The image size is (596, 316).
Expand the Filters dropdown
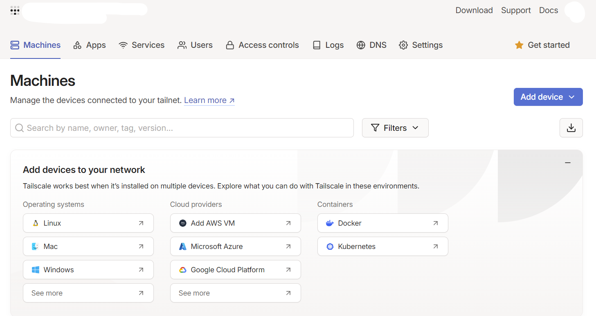(x=395, y=128)
